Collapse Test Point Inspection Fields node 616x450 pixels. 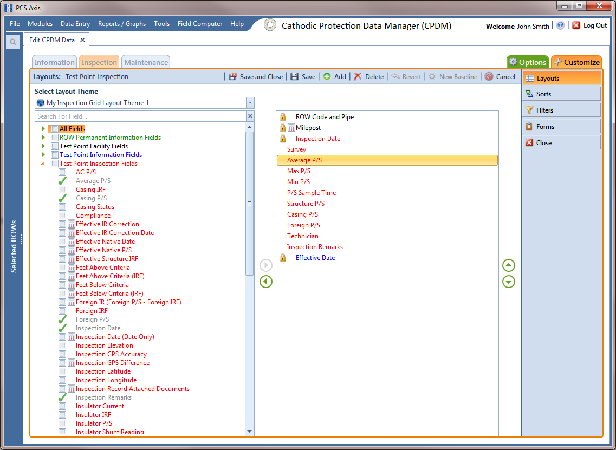click(43, 164)
